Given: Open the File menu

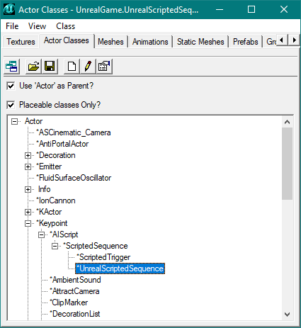Looking at the screenshot, I should (x=12, y=26).
